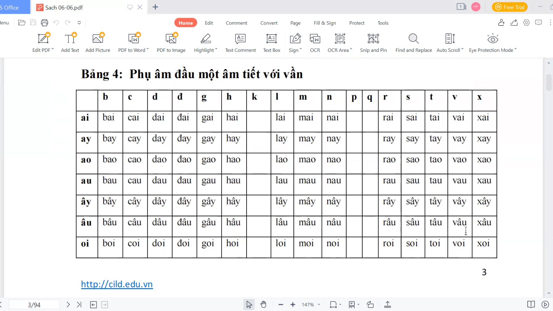This screenshot has width=553, height=311.
Task: Switch to the Comment tab
Action: coord(236,23)
